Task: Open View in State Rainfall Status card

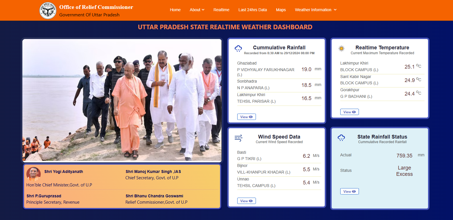Action: tap(349, 191)
